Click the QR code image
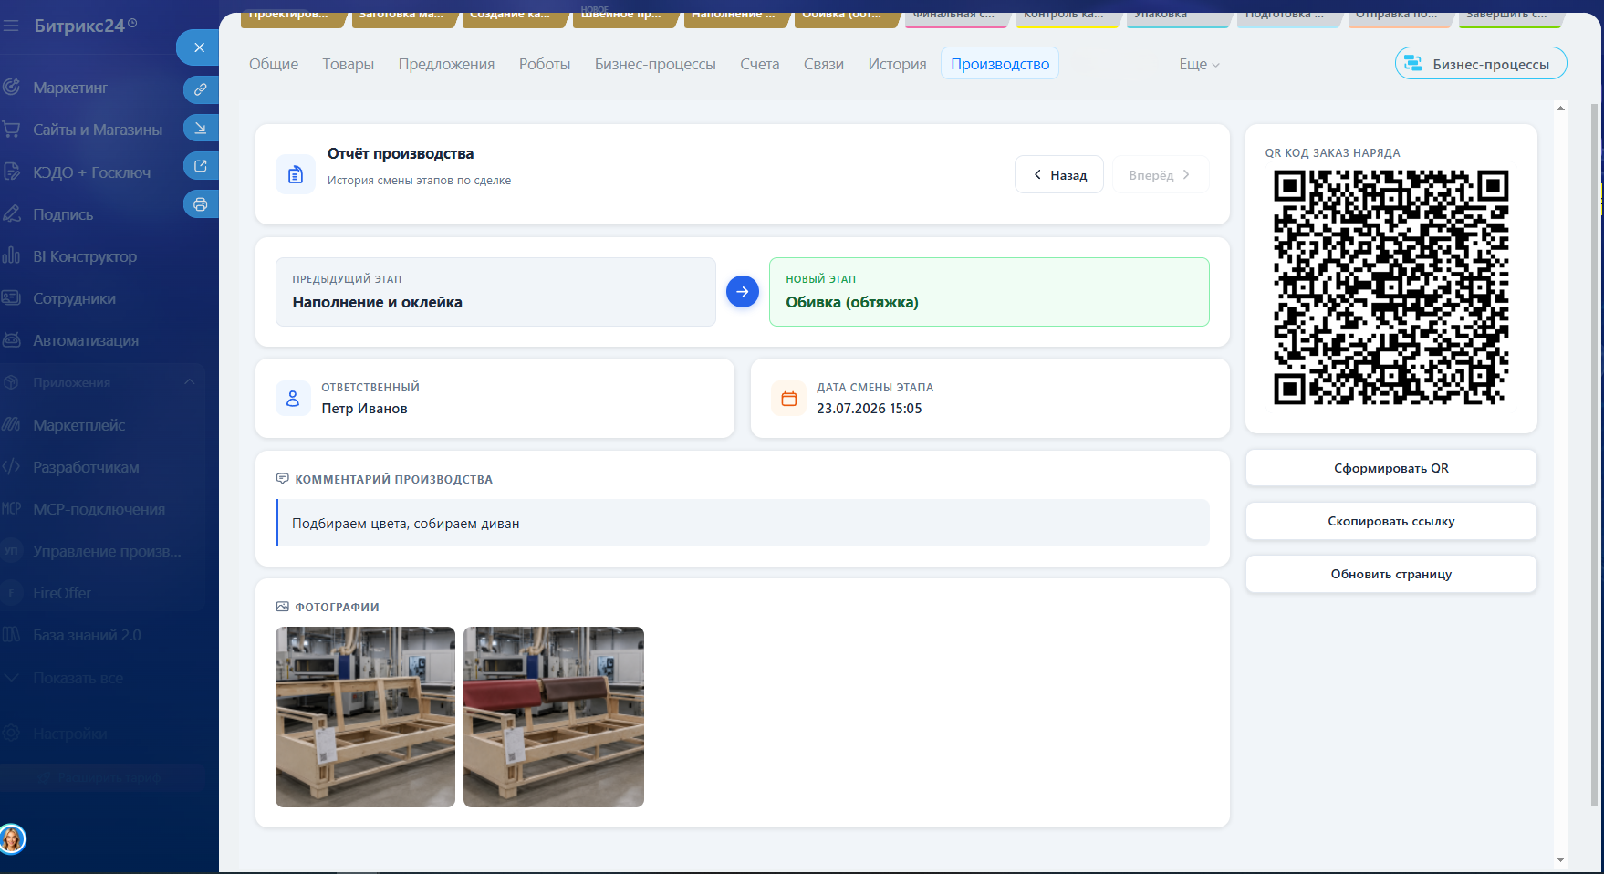The height and width of the screenshot is (874, 1604). [x=1390, y=287]
